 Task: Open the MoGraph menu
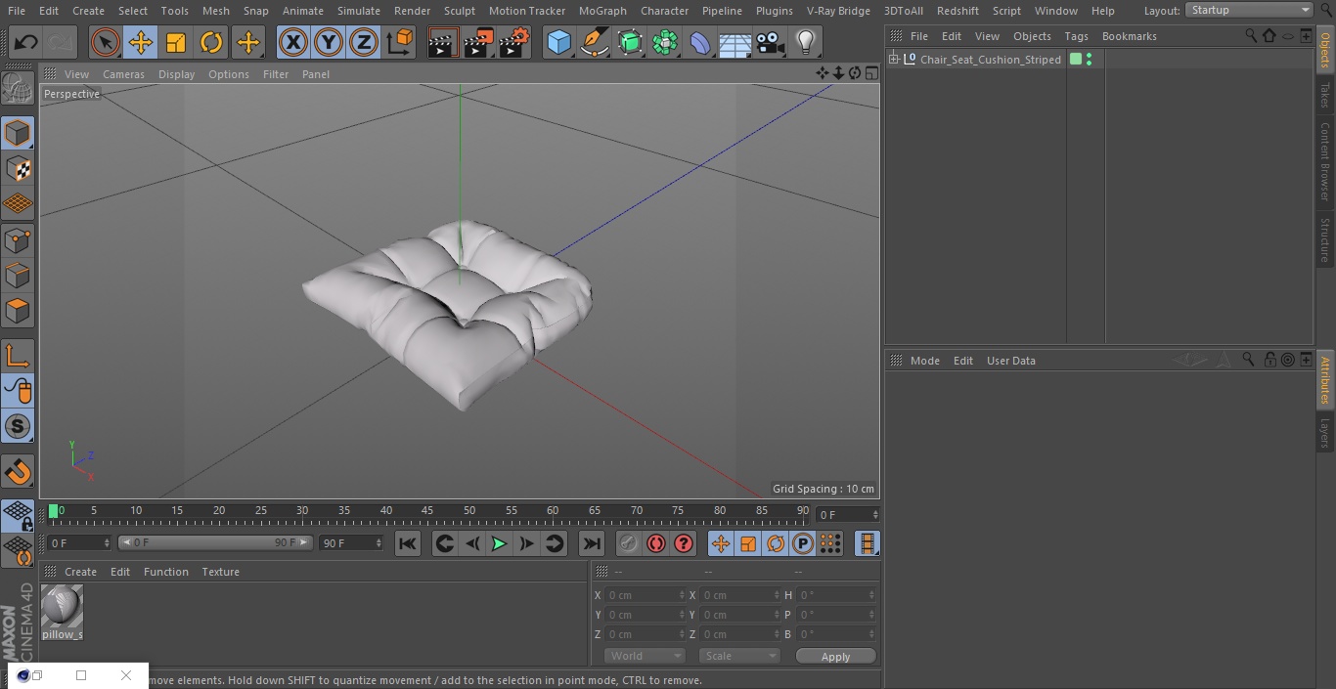tap(602, 11)
